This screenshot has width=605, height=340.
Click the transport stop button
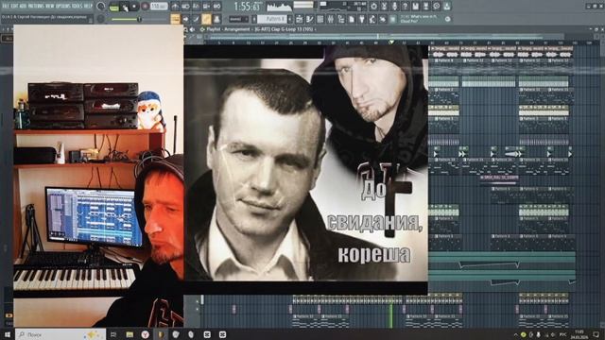[134, 7]
